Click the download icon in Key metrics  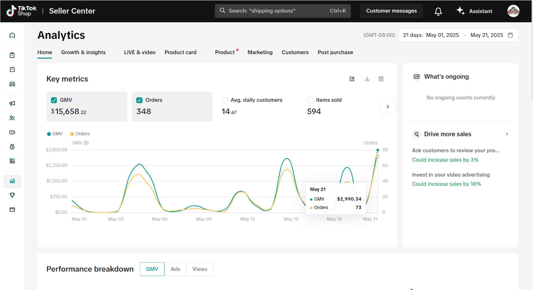[x=367, y=79]
